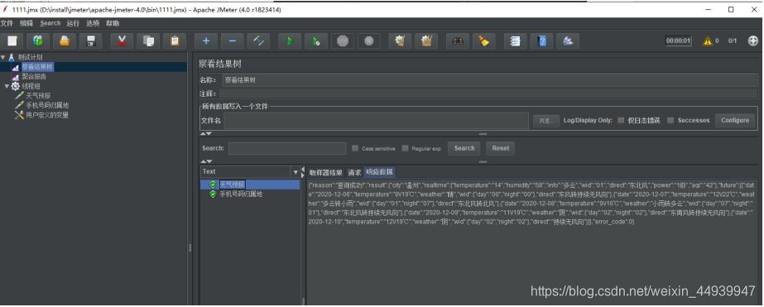Collapse all tree nodes with minus icon
764x307 pixels.
coord(232,41)
